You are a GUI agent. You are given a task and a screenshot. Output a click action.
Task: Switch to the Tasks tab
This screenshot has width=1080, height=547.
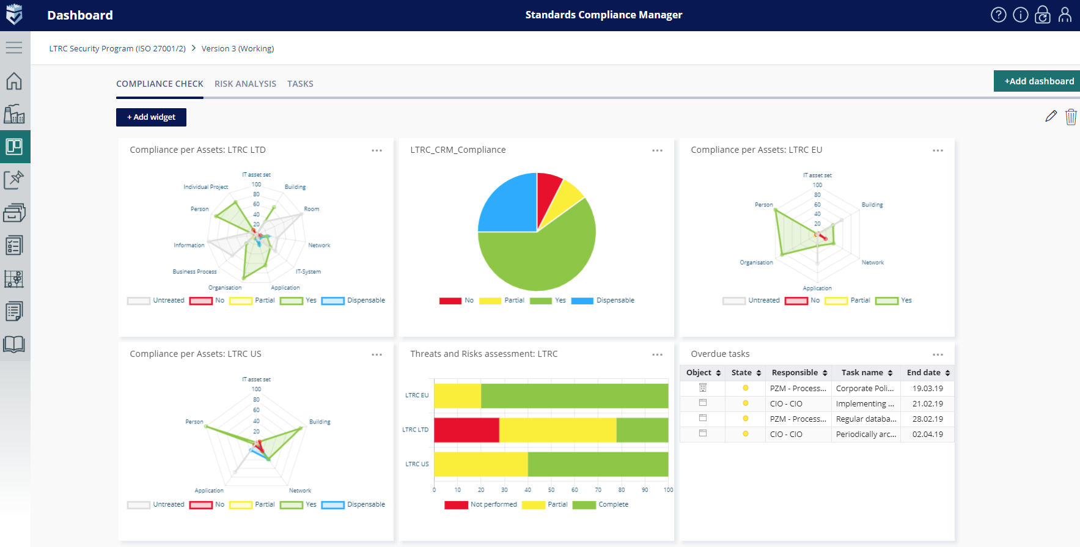(300, 84)
